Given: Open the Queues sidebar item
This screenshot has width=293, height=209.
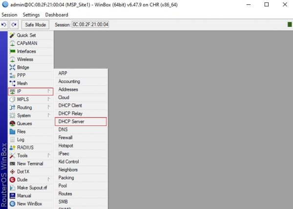Looking at the screenshot, I should 24,124.
